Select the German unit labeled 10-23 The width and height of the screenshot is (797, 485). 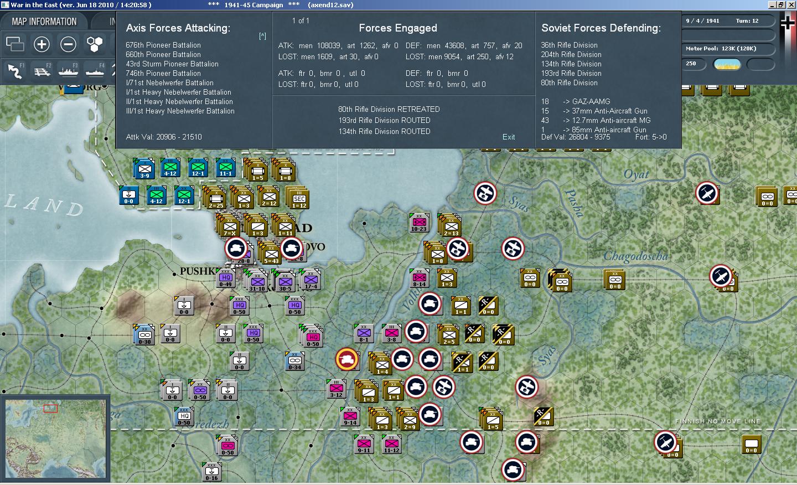419,223
